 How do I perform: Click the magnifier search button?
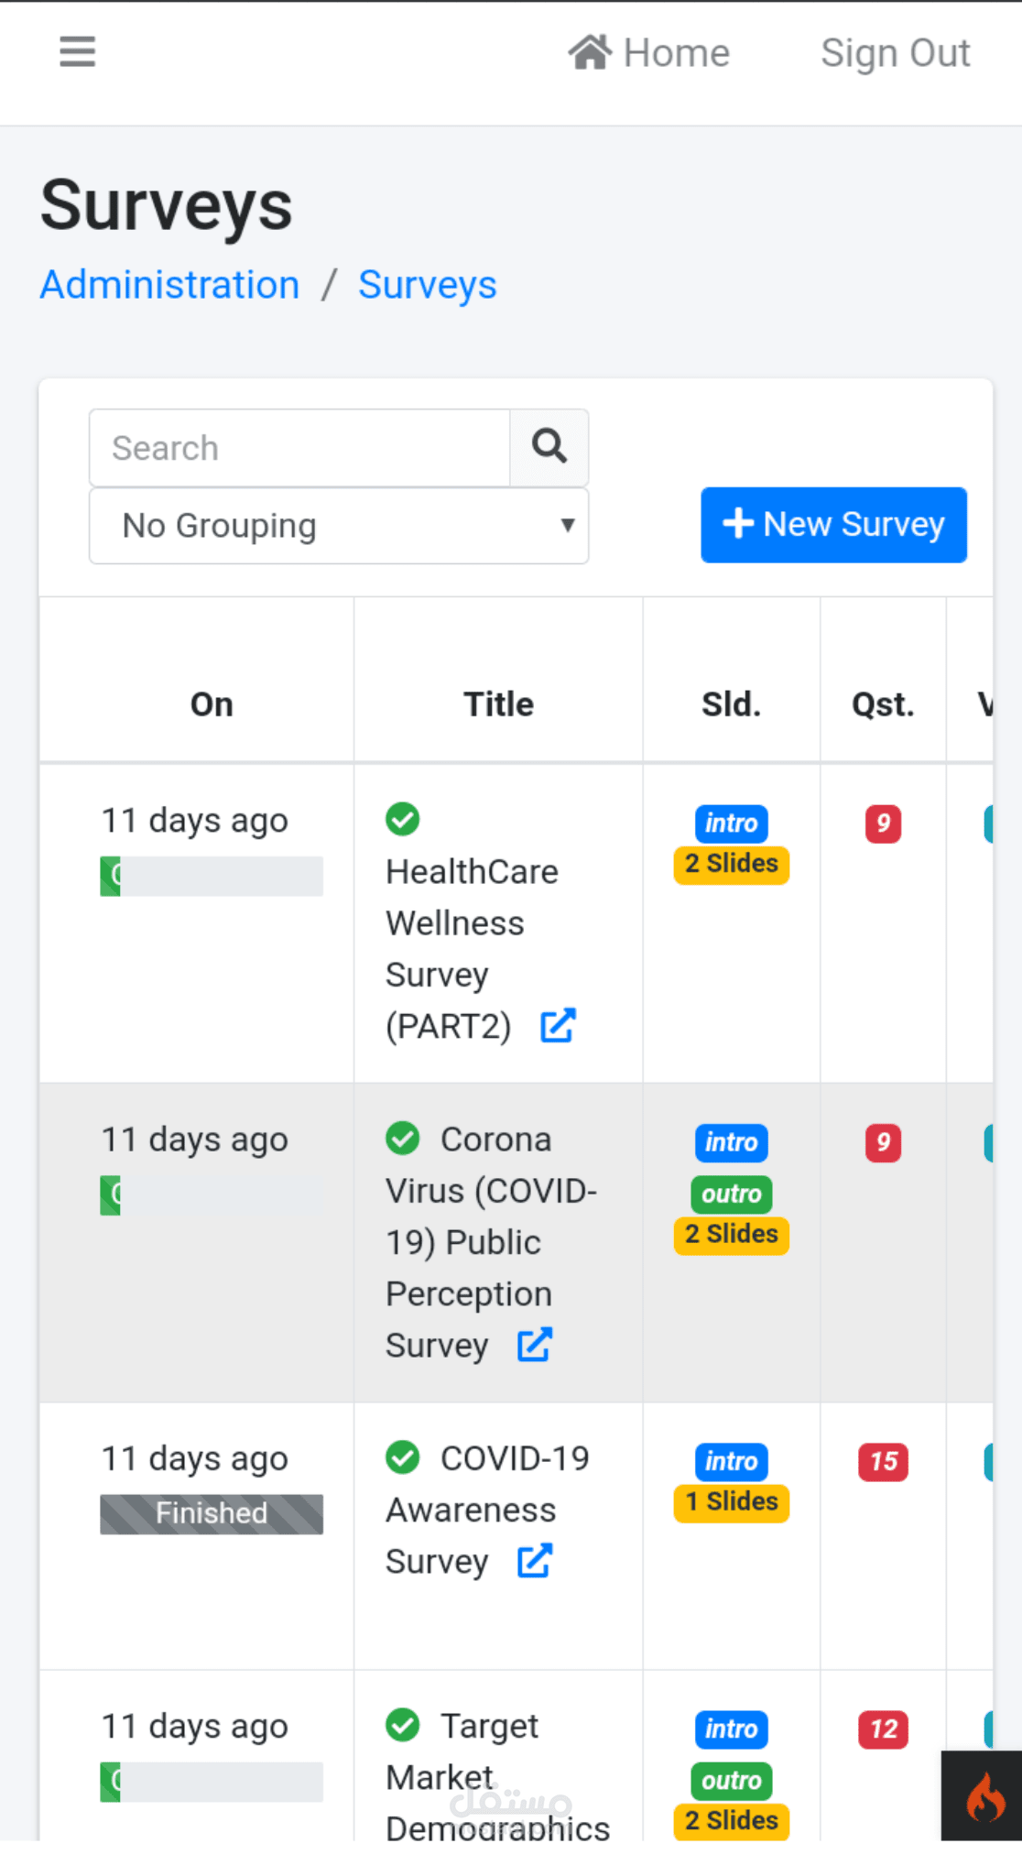[x=549, y=447]
